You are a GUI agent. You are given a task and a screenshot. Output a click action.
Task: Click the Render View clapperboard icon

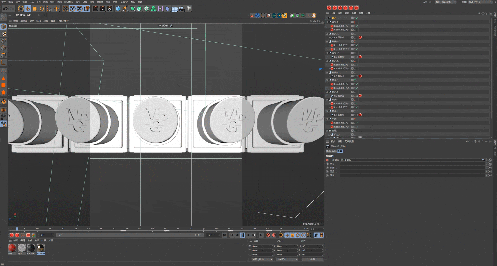(x=96, y=9)
